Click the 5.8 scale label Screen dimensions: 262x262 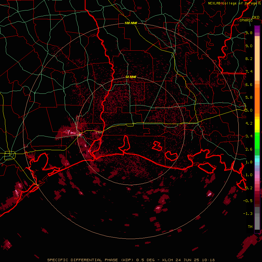coord(249,98)
